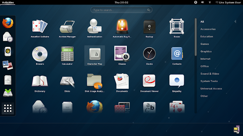Open the Dictionary application

40,83
